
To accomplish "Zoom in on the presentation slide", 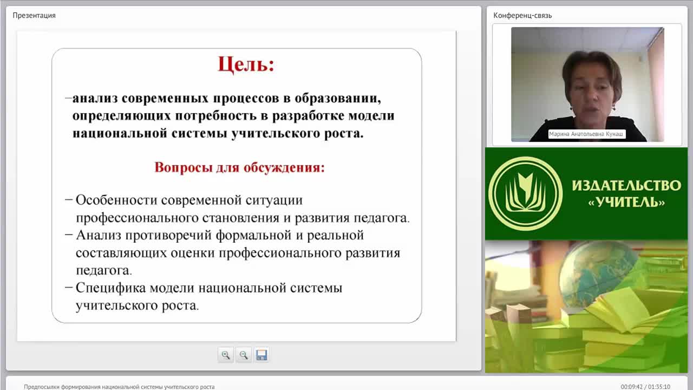I will [x=226, y=355].
